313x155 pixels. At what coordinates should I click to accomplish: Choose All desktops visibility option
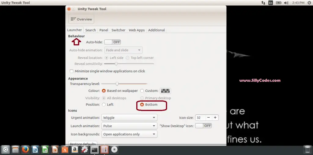click(104, 98)
